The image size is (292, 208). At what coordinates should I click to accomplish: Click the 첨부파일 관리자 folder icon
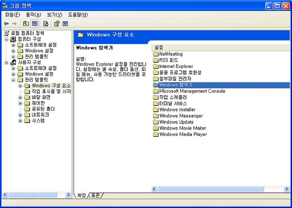click(156, 79)
